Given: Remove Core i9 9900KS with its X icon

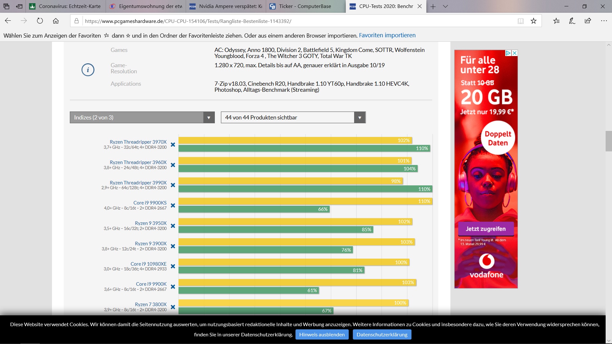Looking at the screenshot, I should (x=173, y=205).
